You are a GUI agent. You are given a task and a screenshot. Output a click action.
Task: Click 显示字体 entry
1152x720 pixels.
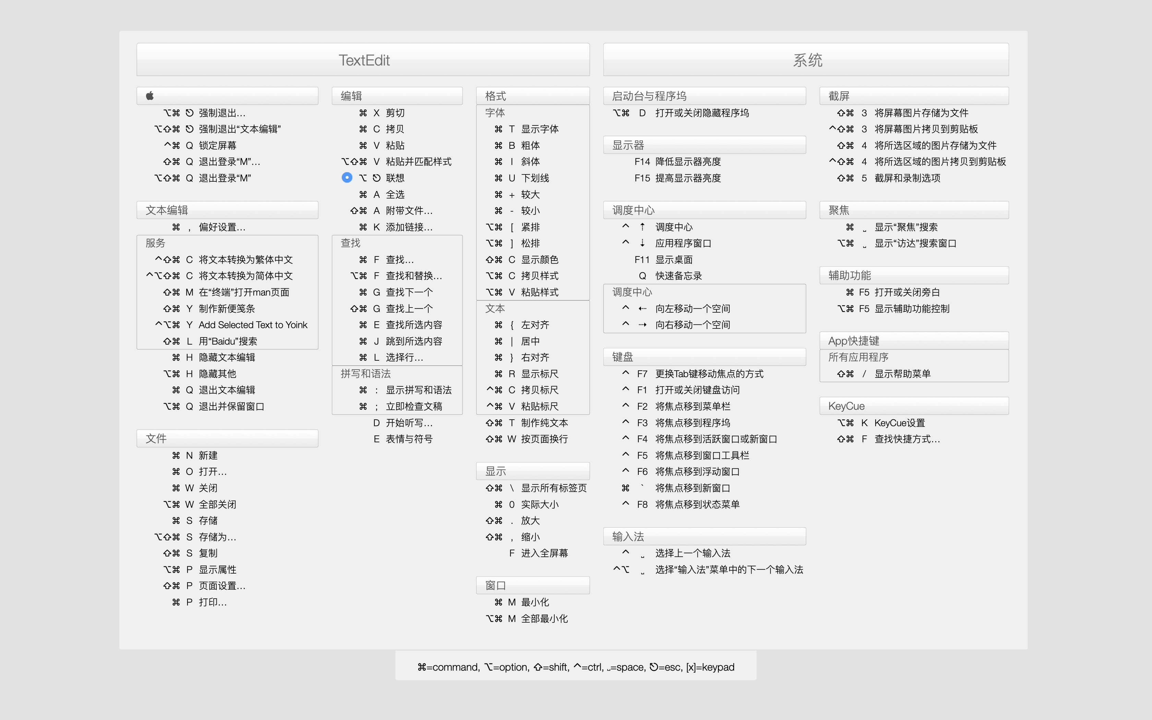click(x=527, y=129)
